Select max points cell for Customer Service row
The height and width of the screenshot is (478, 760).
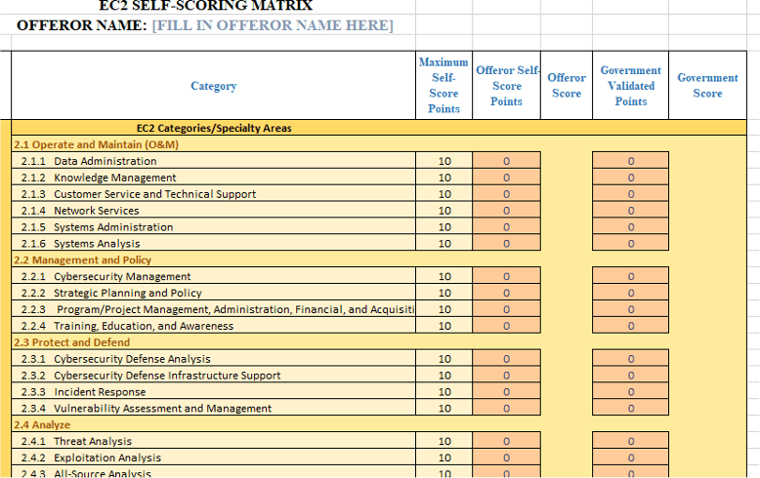443,193
